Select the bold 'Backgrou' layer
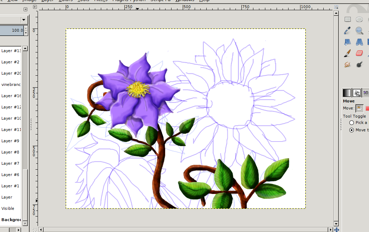Image resolution: width=369 pixels, height=232 pixels. point(10,220)
